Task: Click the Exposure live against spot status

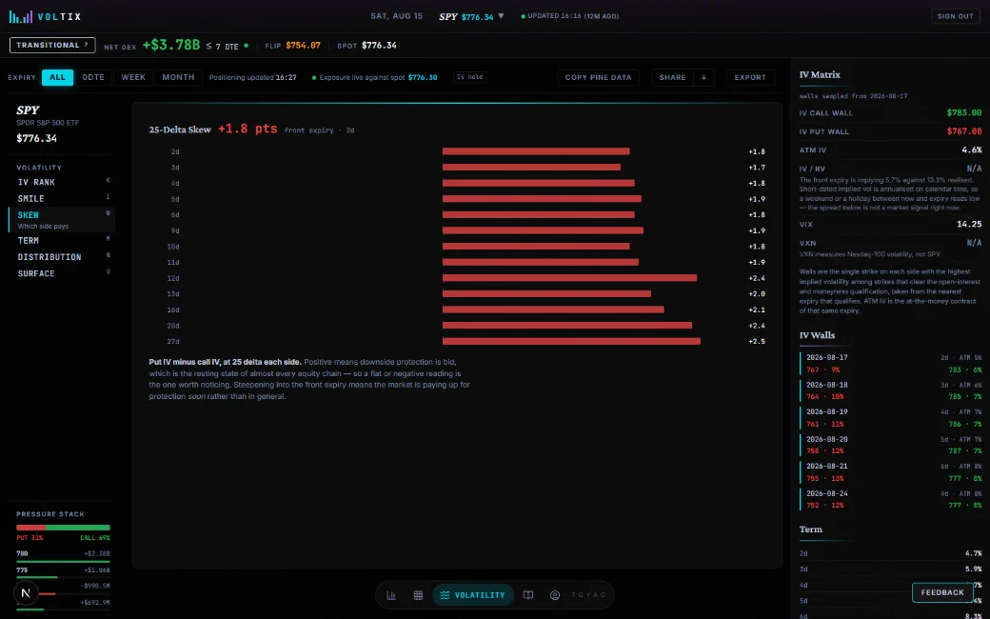Action: point(374,77)
